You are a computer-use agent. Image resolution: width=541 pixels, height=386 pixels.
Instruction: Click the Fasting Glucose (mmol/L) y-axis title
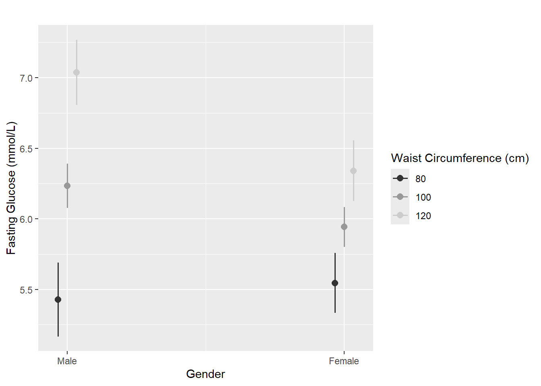(x=11, y=188)
